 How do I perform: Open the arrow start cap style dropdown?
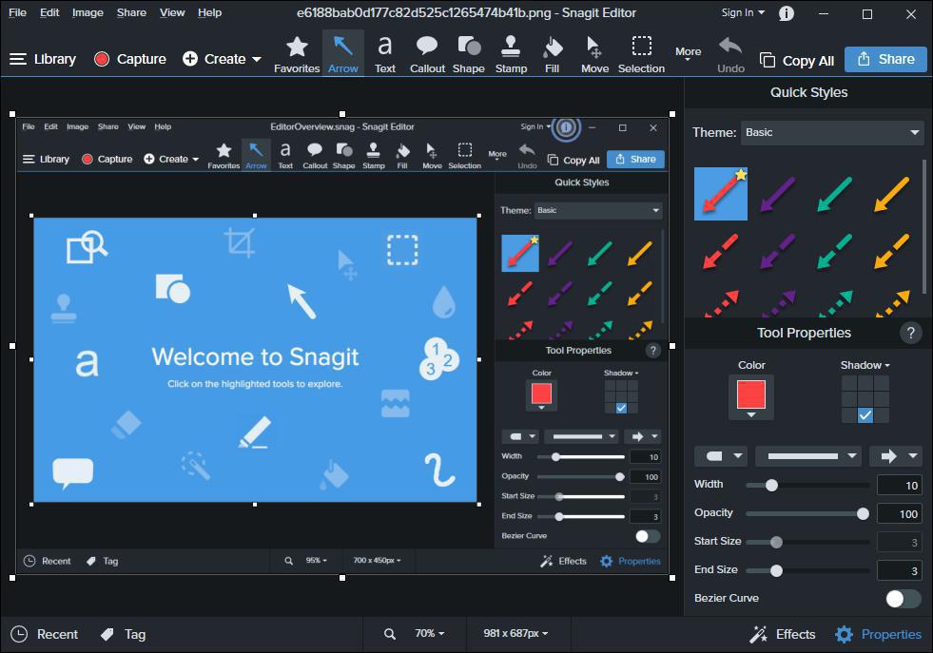pyautogui.click(x=721, y=456)
